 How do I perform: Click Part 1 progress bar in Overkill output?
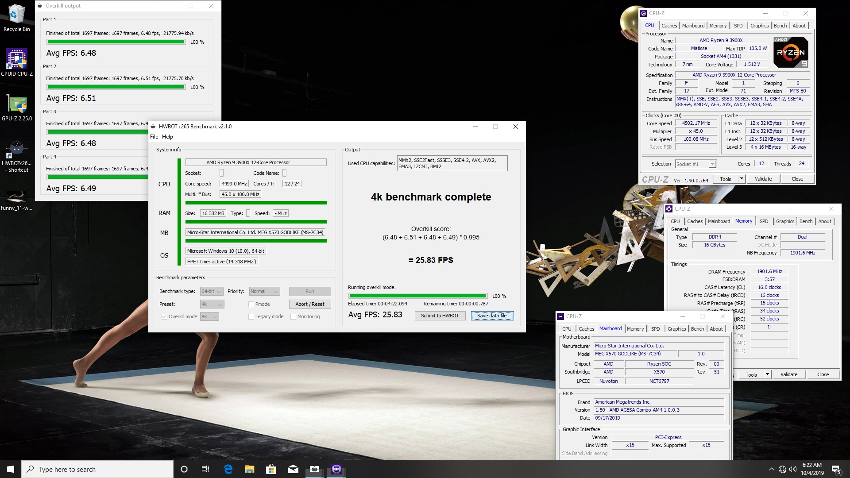(116, 42)
